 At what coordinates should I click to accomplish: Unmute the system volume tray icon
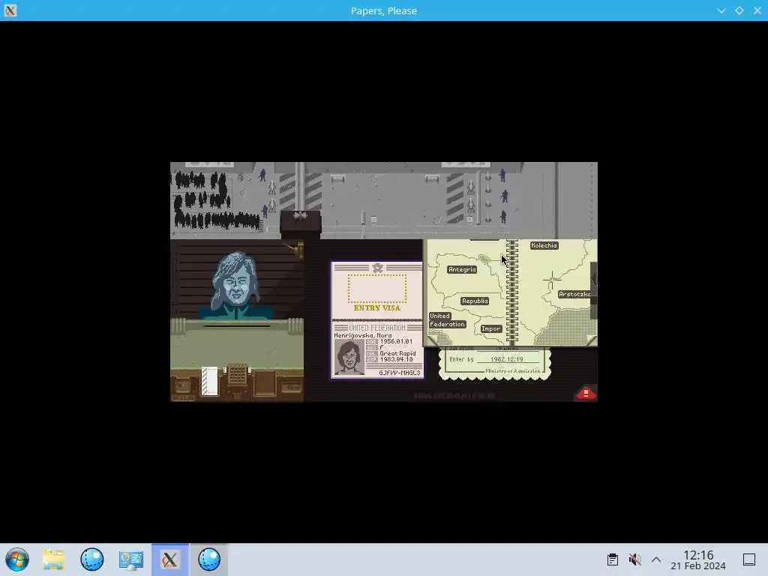pyautogui.click(x=634, y=559)
